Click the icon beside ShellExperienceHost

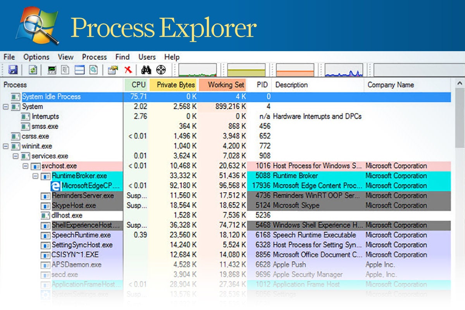point(45,225)
